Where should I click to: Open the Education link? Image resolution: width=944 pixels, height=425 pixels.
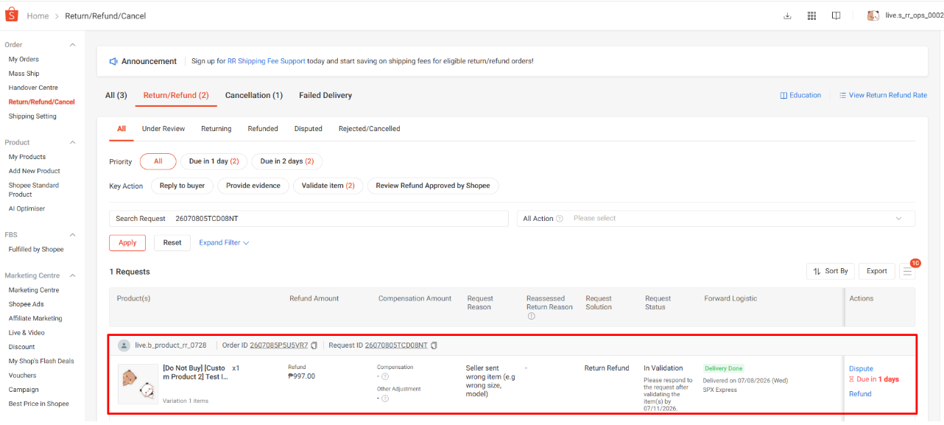800,95
